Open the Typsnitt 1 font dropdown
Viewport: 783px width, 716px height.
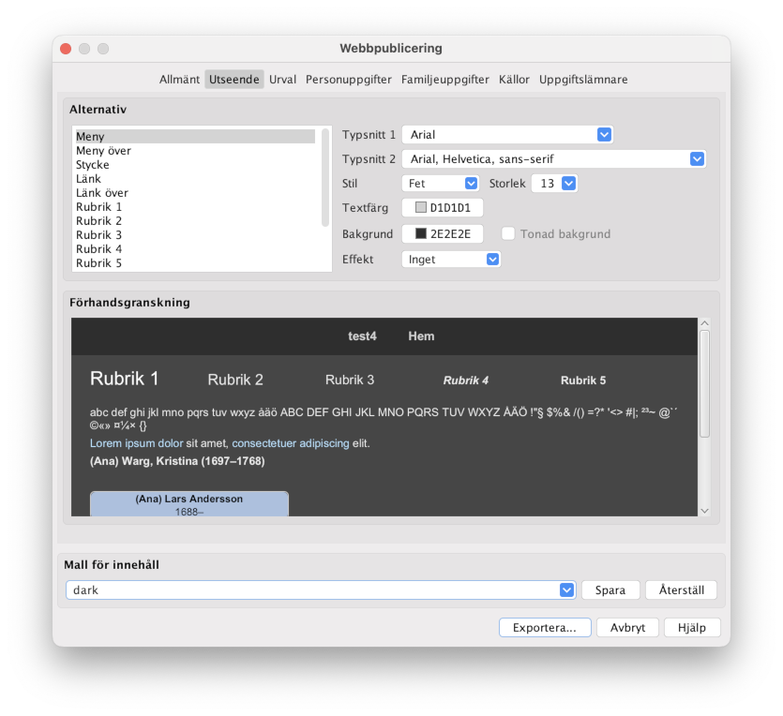[507, 135]
